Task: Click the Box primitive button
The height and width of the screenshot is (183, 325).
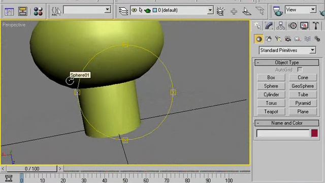Action: [x=271, y=78]
